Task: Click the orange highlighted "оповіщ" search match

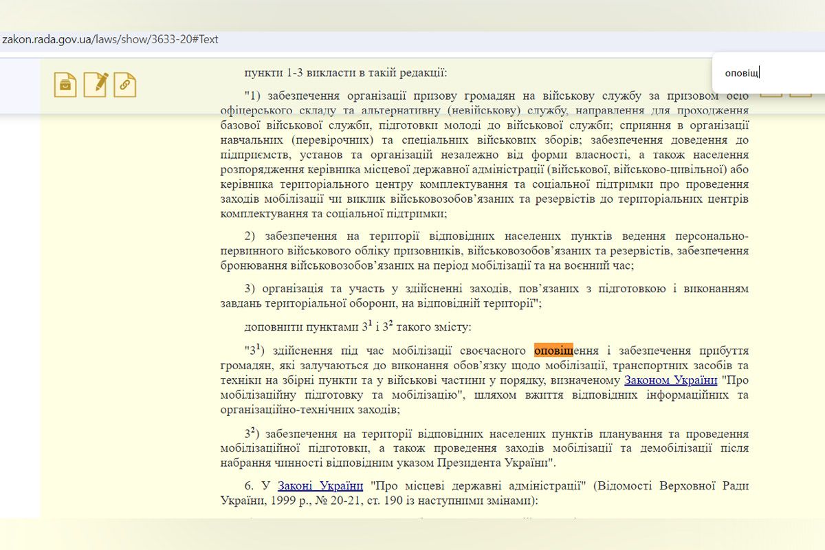Action: click(553, 351)
